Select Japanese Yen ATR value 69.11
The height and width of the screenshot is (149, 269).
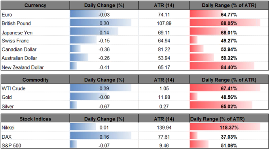(x=165, y=32)
